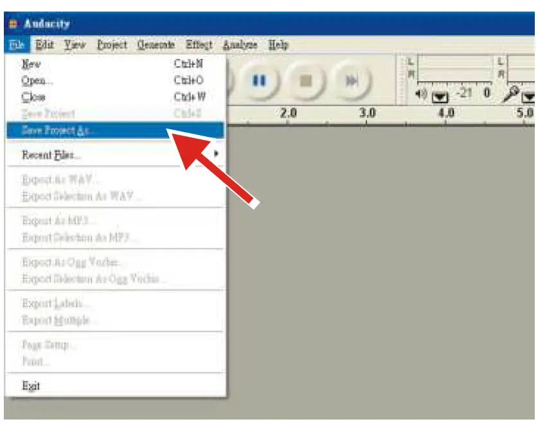Image resolution: width=547 pixels, height=424 pixels.
Task: Click Export As Ogg Vorbis... entry
Action: [115, 262]
